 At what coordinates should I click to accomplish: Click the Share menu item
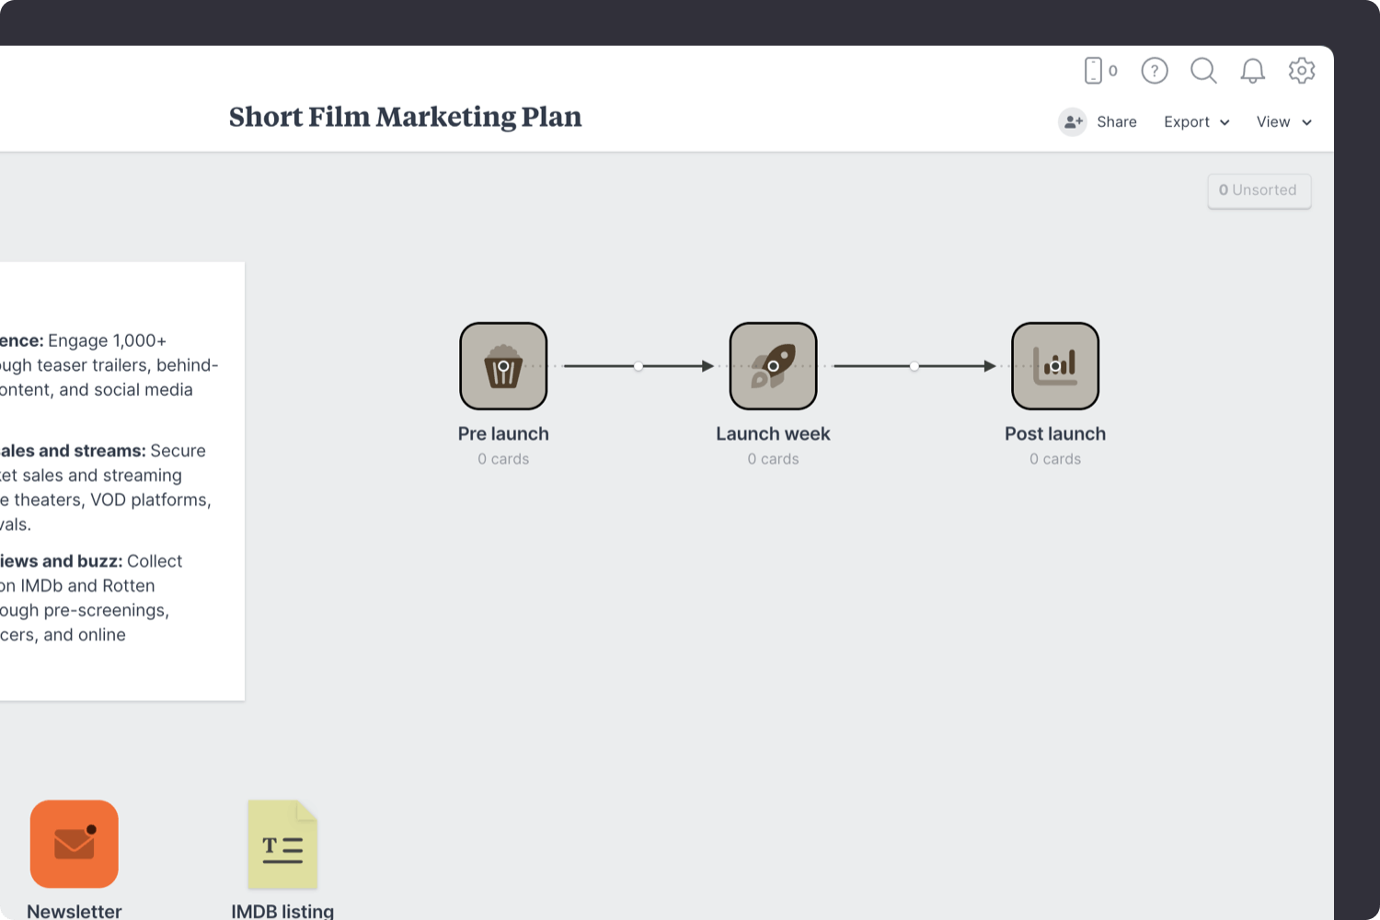[x=1116, y=121]
